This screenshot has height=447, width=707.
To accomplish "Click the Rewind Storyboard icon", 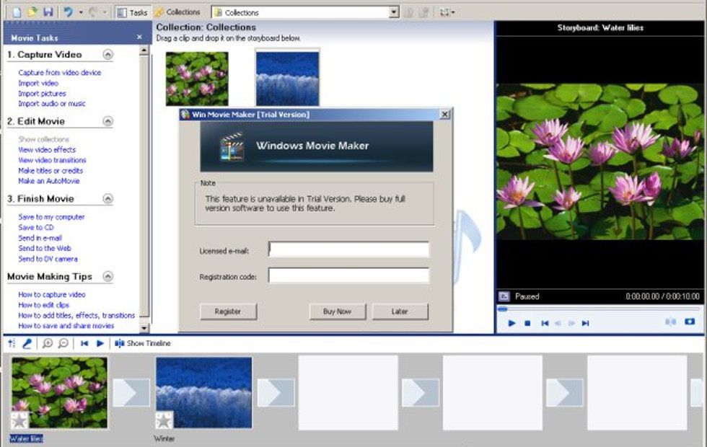I will click(84, 343).
